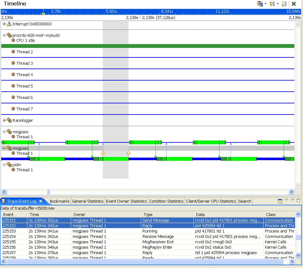Viewport: 303px width, 268px height.
Task: Sort by the Event column header
Action: click(14, 214)
